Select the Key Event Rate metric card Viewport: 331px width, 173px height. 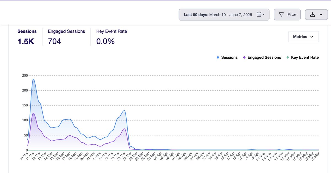pyautogui.click(x=112, y=36)
